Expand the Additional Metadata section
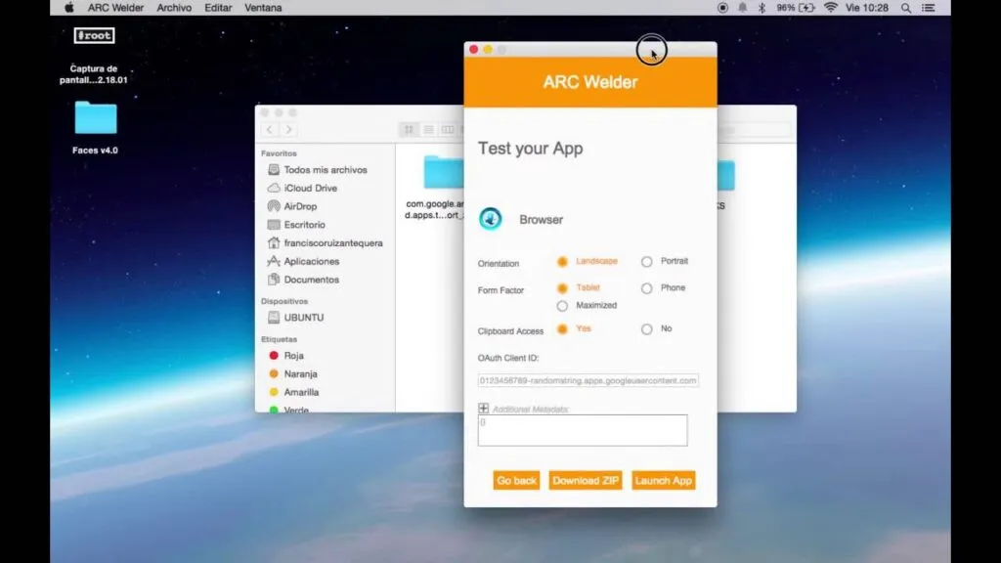The image size is (1001, 563). click(483, 408)
